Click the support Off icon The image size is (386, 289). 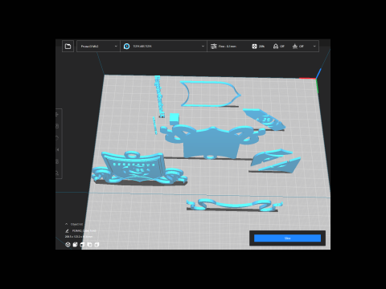tap(276, 47)
